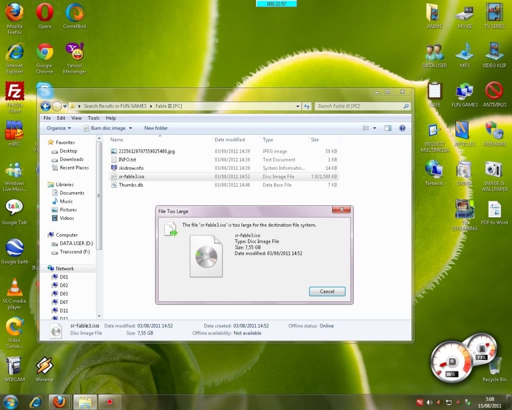Screen dimensions: 512x410
Task: Open Windows Live Messenger desktop icon
Action: (14, 177)
